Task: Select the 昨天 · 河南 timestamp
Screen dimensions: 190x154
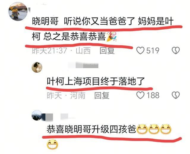Action: 66,95
